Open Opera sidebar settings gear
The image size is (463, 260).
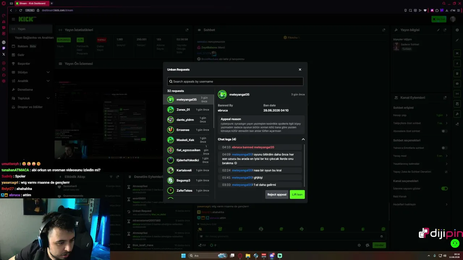tap(4, 81)
